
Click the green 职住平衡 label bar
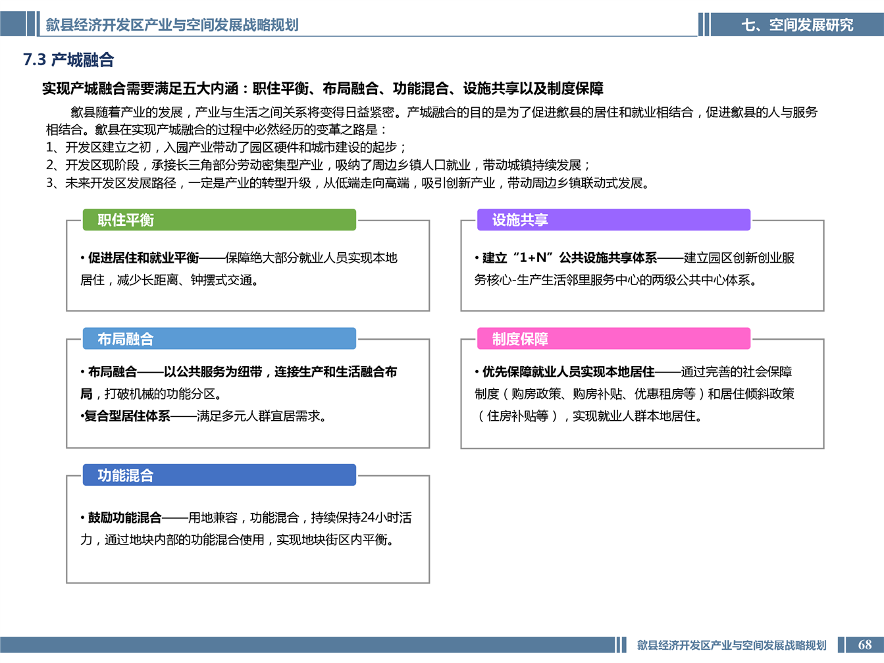219,220
